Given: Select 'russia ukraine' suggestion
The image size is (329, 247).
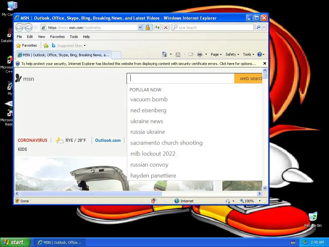Looking at the screenshot, I should [x=147, y=132].
